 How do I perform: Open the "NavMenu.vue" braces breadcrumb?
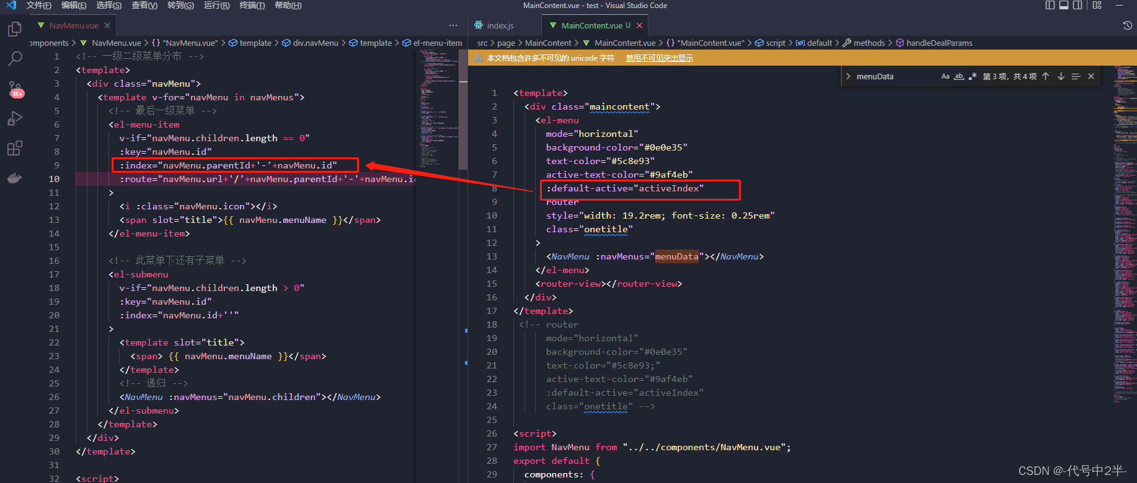pyautogui.click(x=185, y=43)
